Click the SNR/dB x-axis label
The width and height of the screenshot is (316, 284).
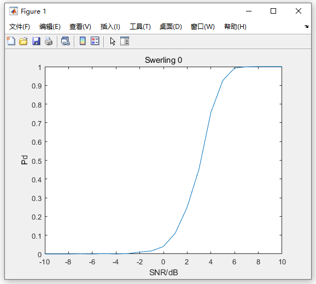[x=163, y=273]
